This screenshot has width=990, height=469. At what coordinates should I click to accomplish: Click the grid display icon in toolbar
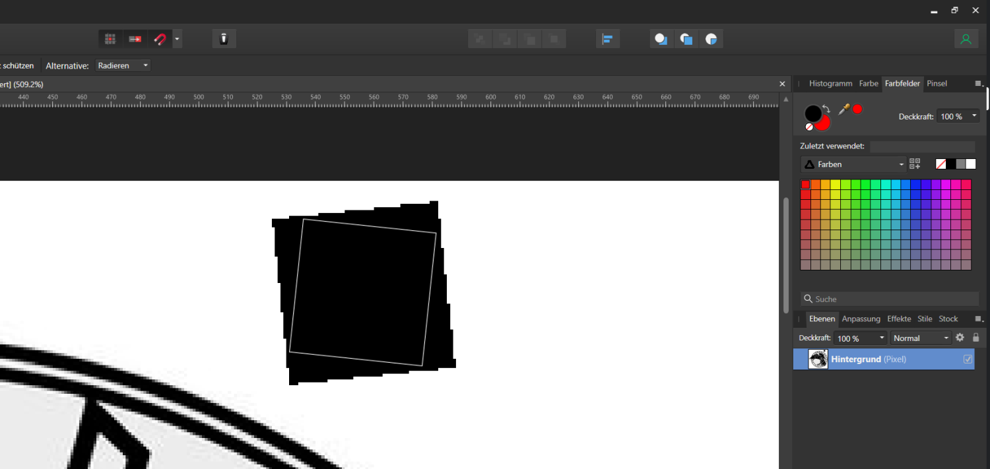tap(110, 39)
